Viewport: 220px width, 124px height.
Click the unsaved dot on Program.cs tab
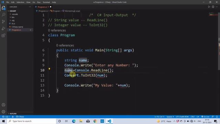coord(51,7)
